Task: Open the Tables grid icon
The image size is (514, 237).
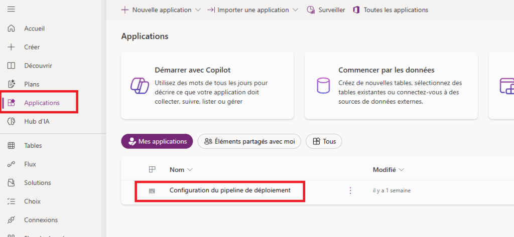Action: [11, 146]
